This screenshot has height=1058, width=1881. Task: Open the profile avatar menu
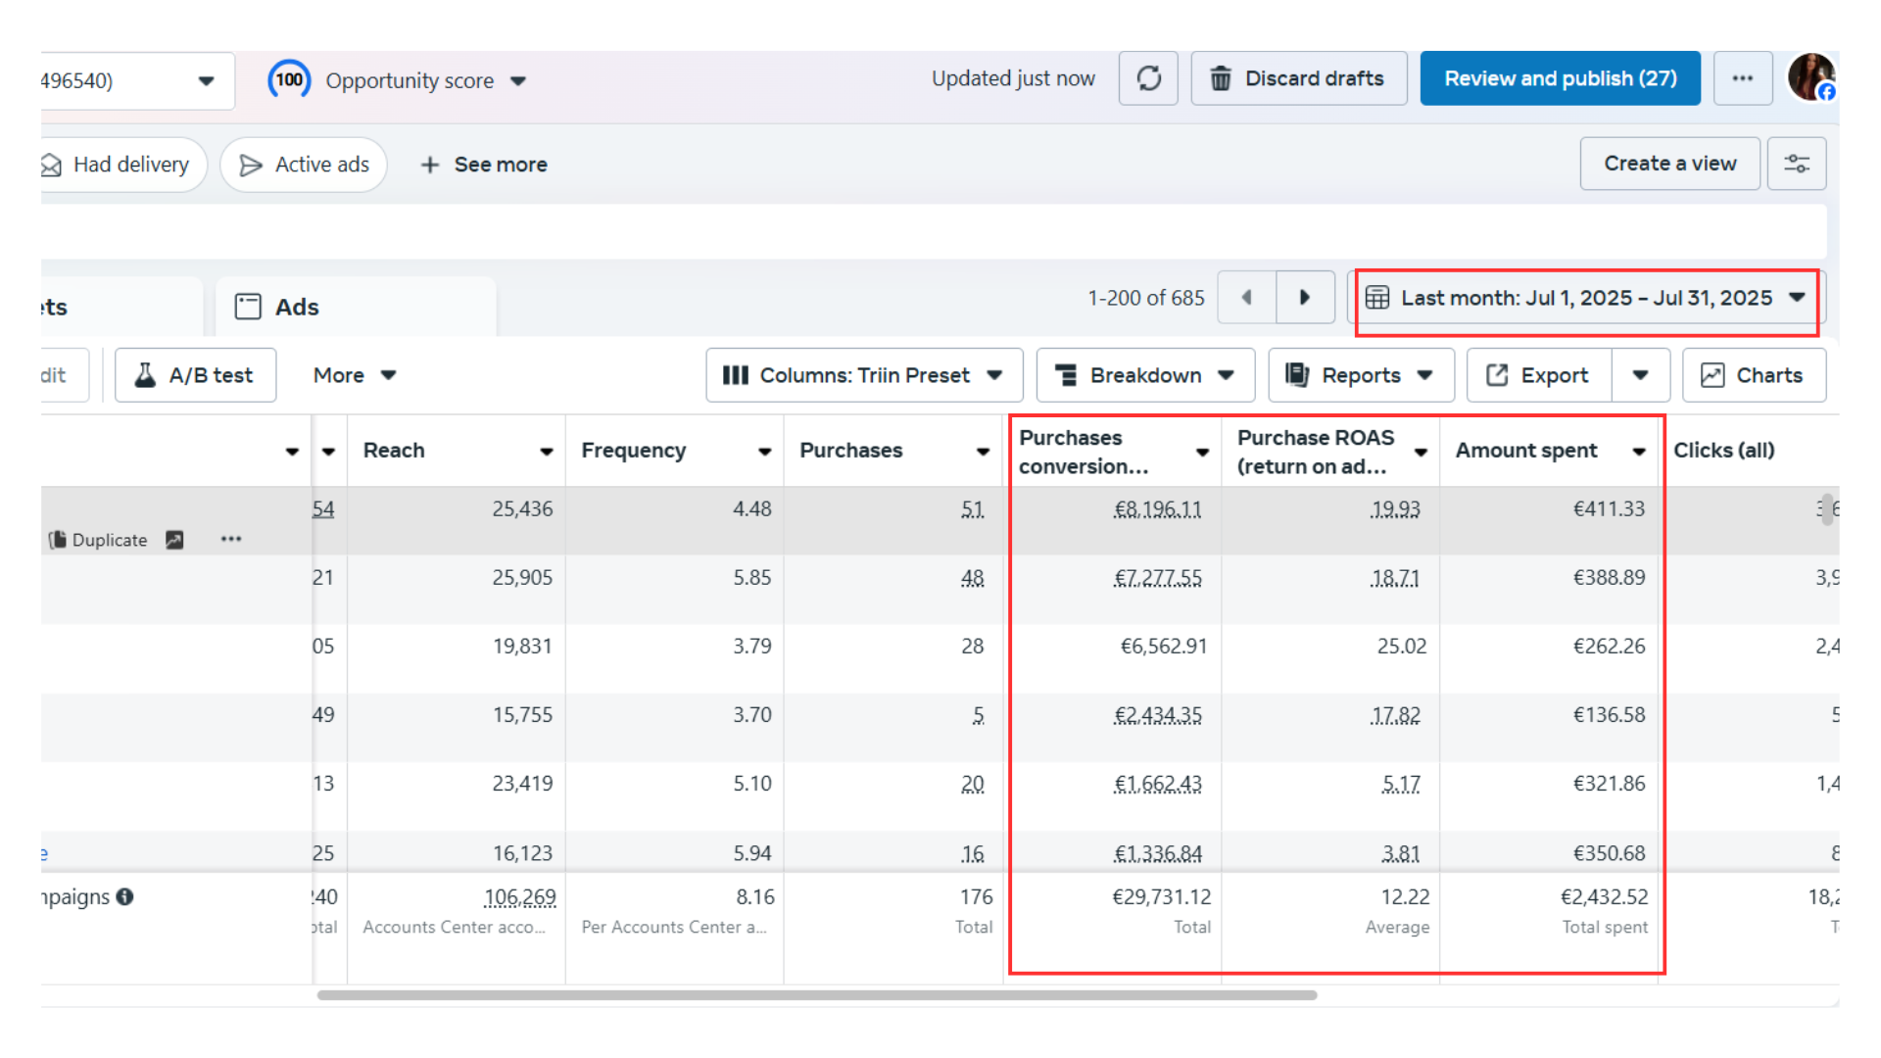pyautogui.click(x=1811, y=77)
